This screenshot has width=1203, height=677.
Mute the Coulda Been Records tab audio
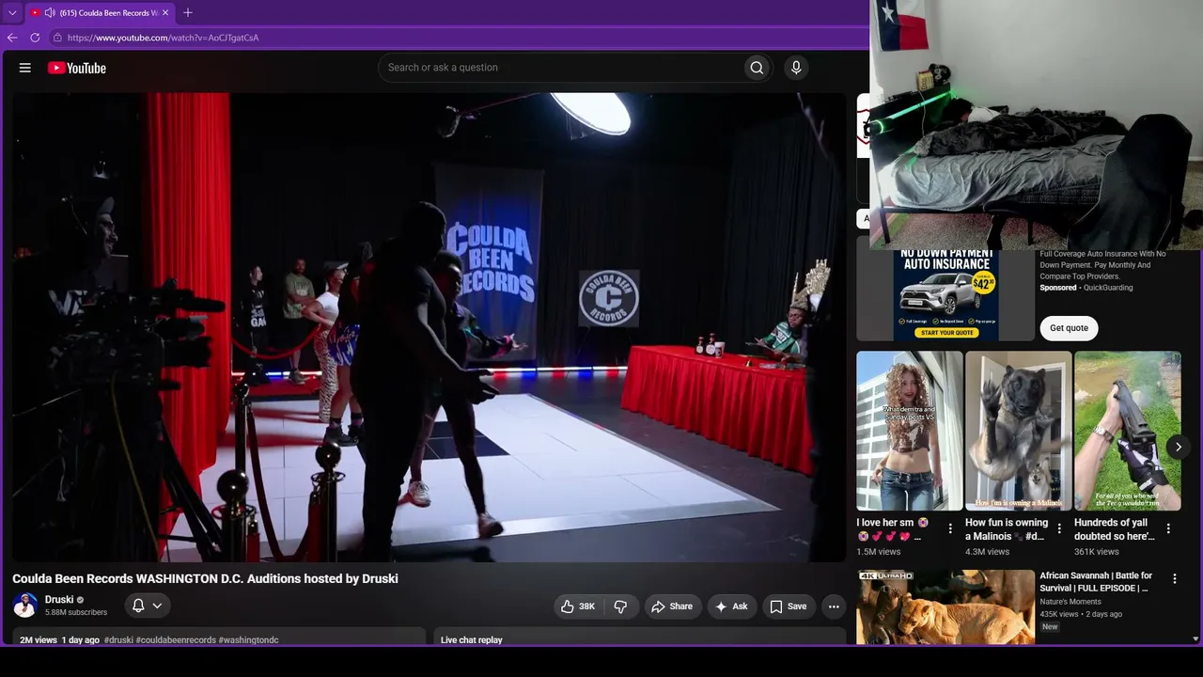(x=49, y=13)
